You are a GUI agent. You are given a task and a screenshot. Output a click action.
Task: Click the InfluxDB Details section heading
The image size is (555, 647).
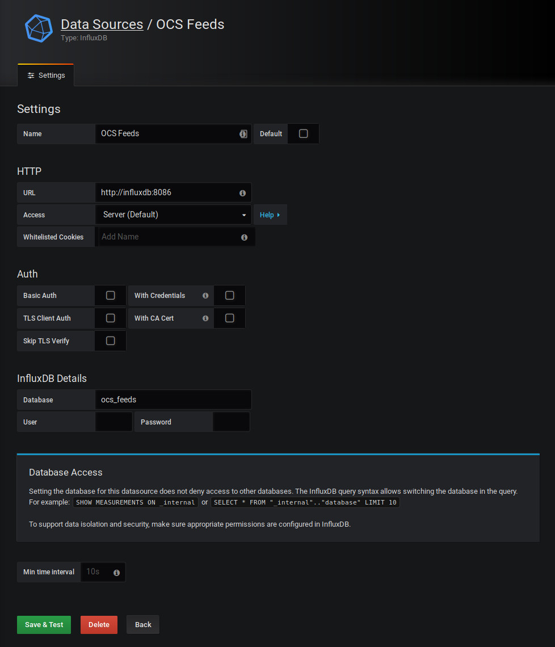pos(52,379)
